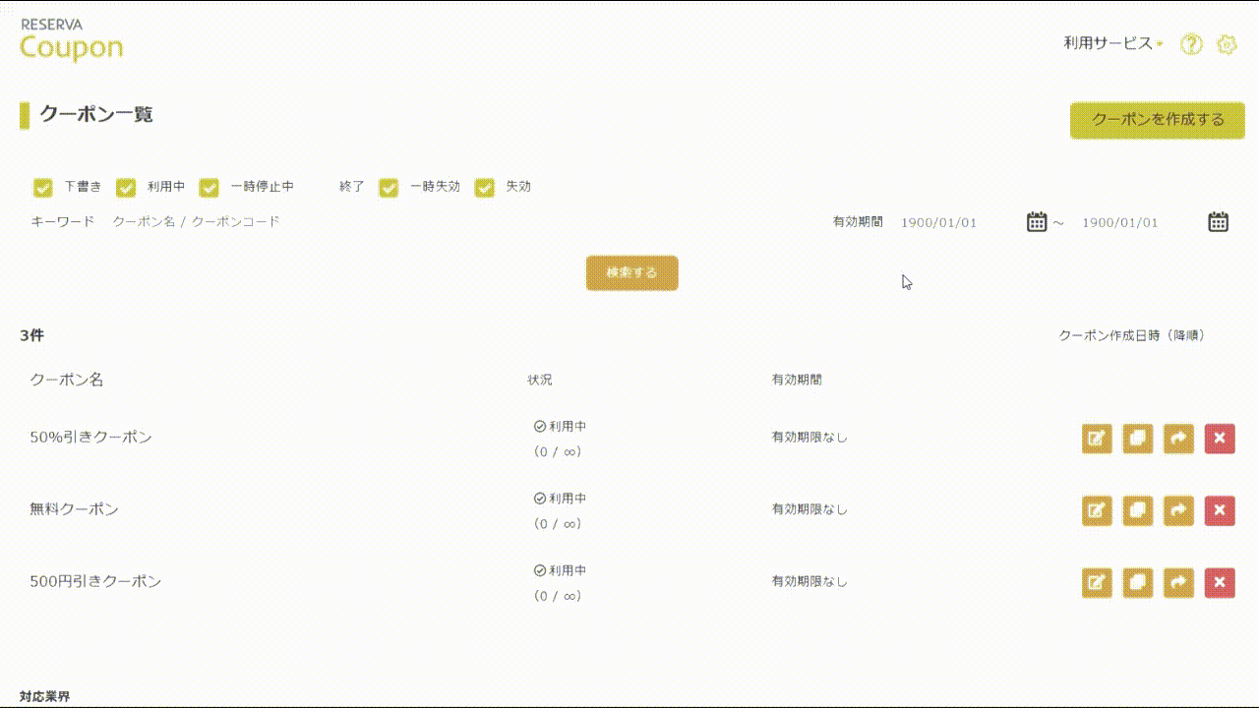Duplicate the 無料クーポン coupon

pyautogui.click(x=1137, y=510)
